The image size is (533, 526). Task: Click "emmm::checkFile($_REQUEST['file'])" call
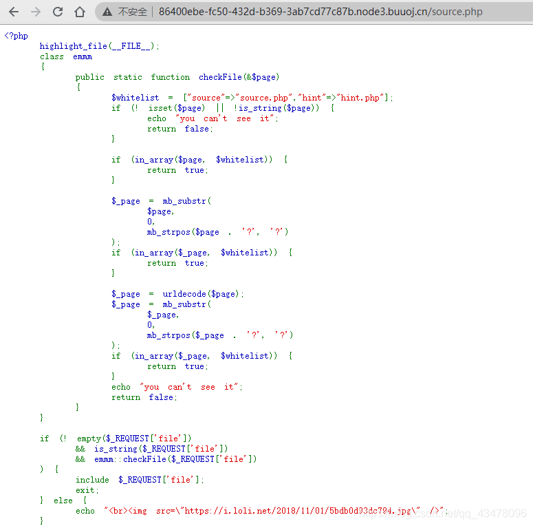175,459
